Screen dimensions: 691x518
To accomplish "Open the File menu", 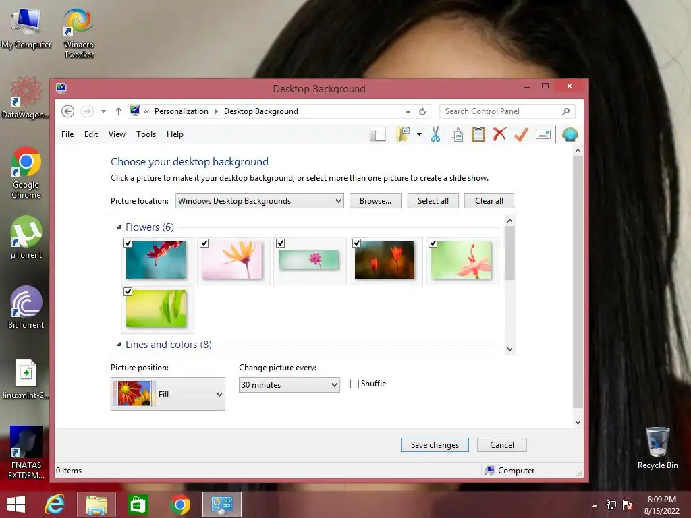I will [67, 134].
